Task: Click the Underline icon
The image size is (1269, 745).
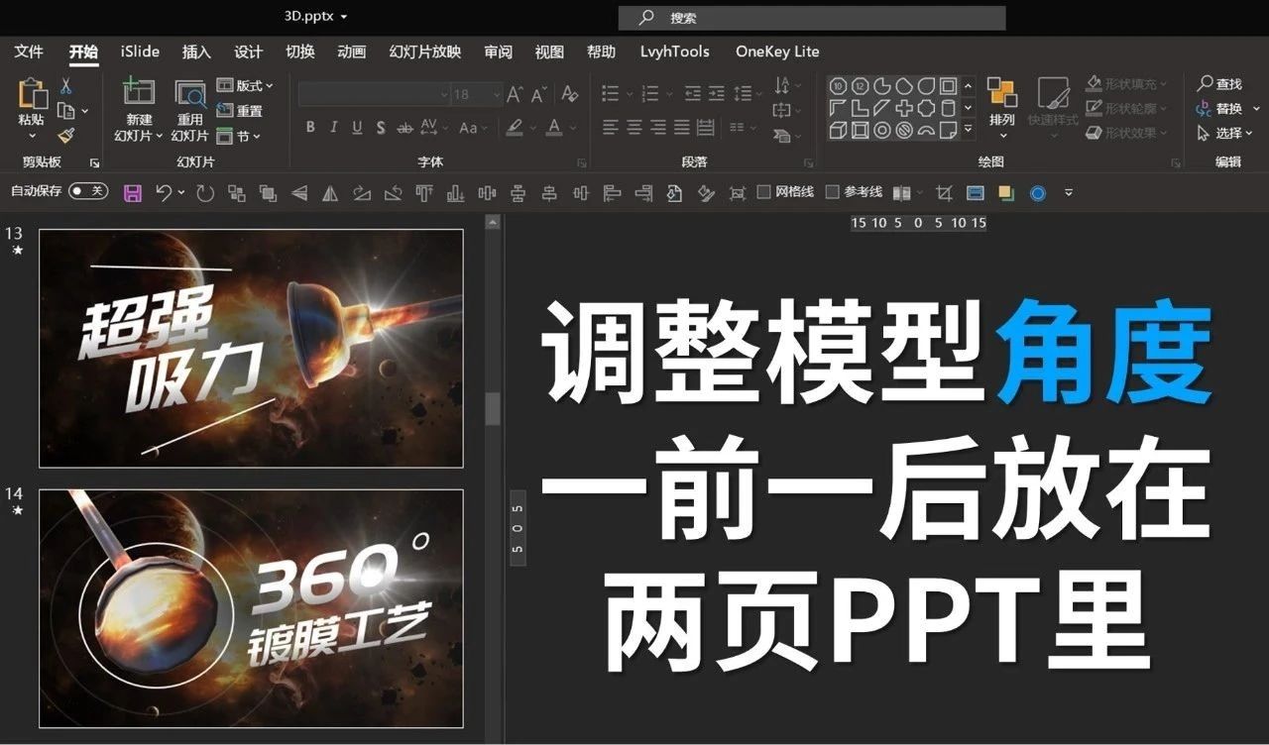Action: click(x=356, y=127)
